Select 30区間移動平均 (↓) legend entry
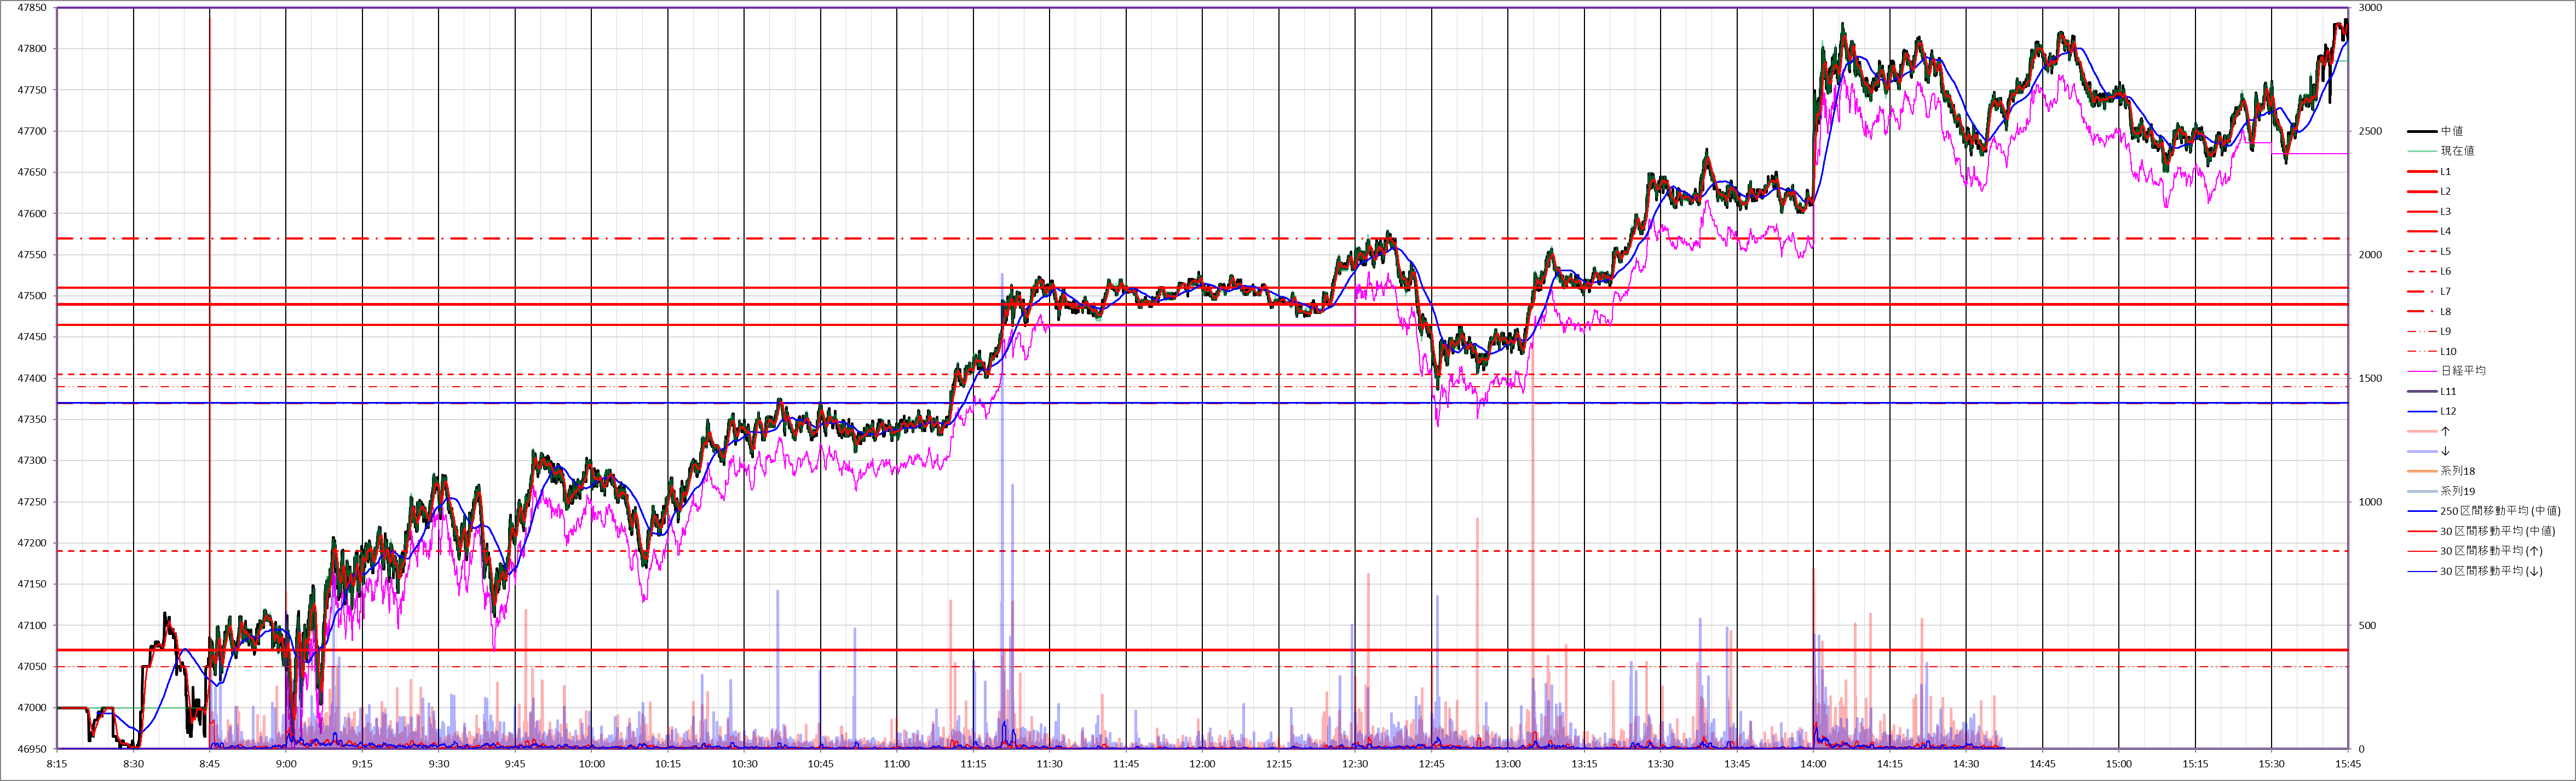This screenshot has height=781, width=2576. tap(2491, 572)
